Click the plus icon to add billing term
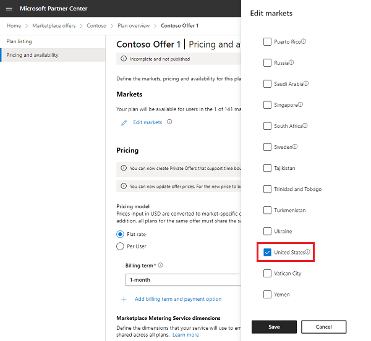The image size is (371, 341). pyautogui.click(x=124, y=299)
